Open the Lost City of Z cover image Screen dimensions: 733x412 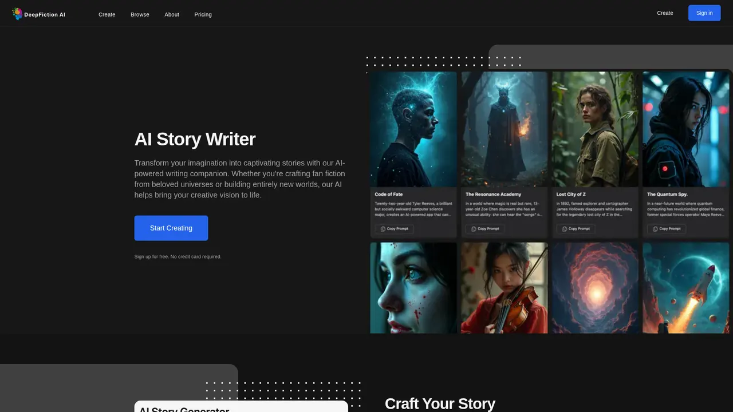(x=595, y=129)
